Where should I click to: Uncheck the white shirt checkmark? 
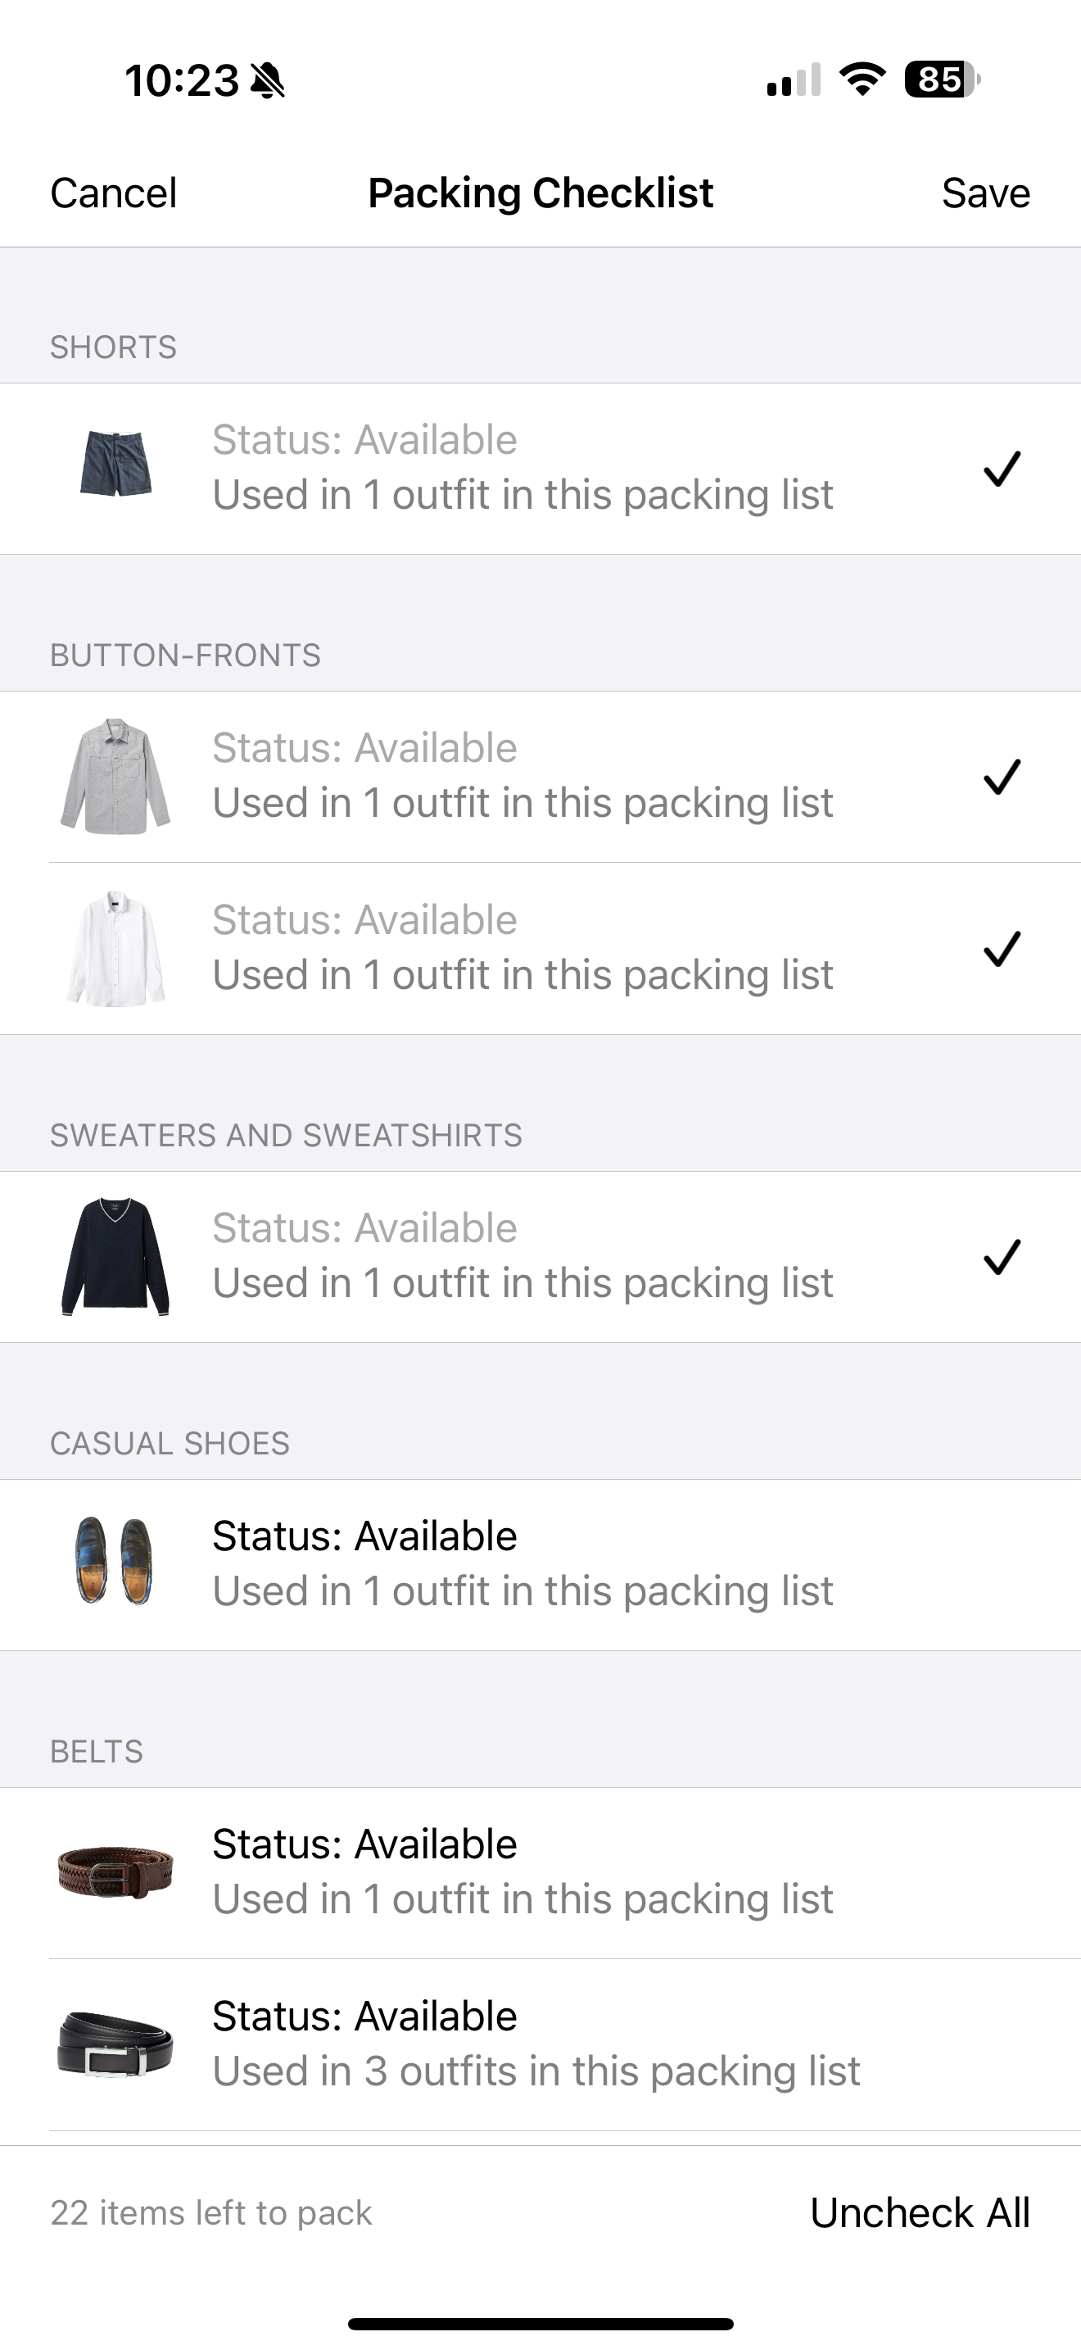[1001, 949]
